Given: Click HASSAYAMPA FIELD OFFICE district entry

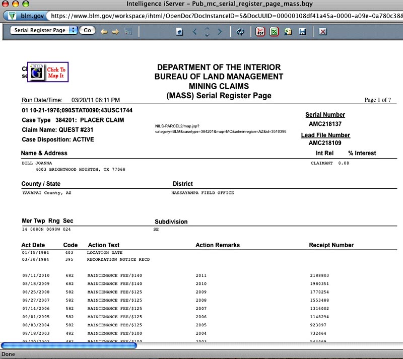Looking at the screenshot, I should (203, 193).
